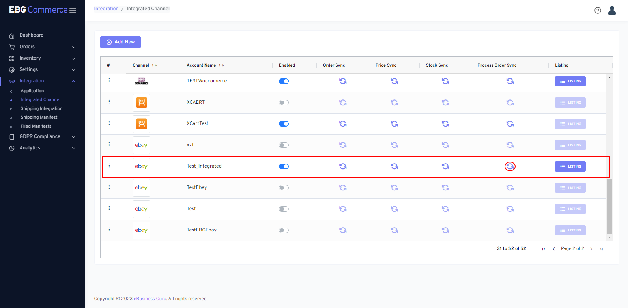The height and width of the screenshot is (308, 628).
Task: Open the user profile icon
Action: (612, 11)
